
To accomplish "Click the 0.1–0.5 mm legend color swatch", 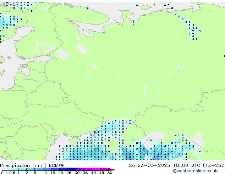I will pos(6,169).
